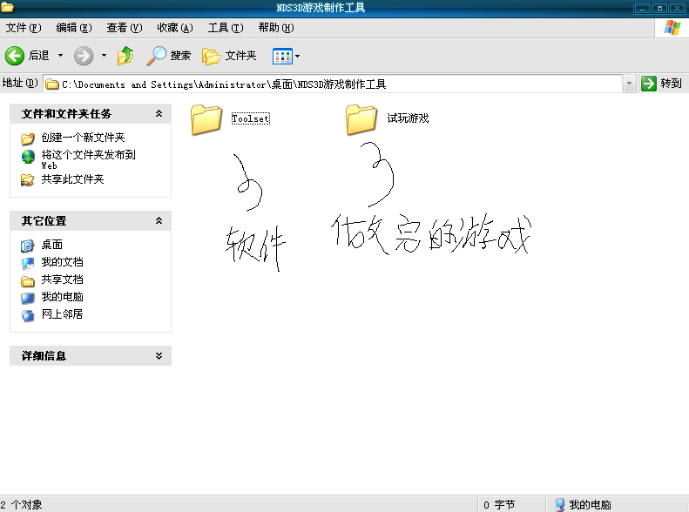Click the 我的文档 icon

coord(27,264)
